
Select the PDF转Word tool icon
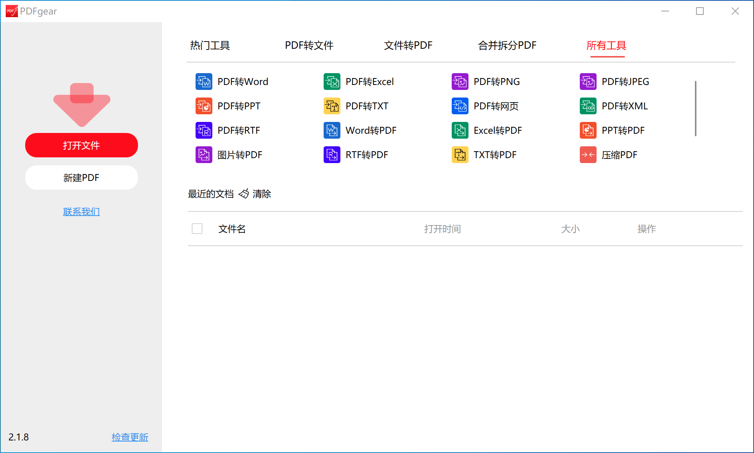[x=204, y=82]
